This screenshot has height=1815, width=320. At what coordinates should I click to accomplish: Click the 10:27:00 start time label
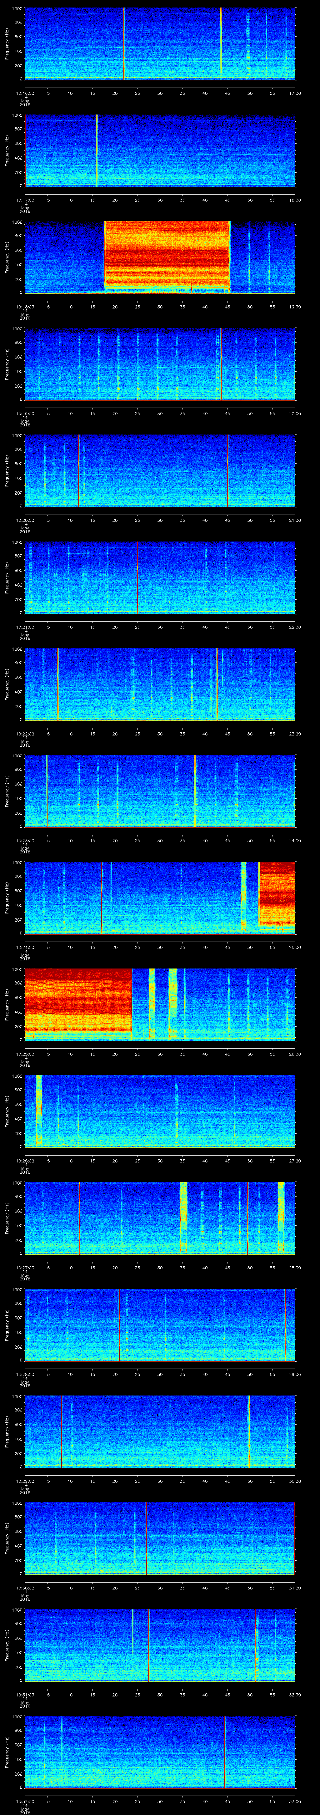pyautogui.click(x=25, y=1268)
